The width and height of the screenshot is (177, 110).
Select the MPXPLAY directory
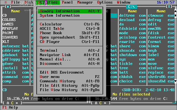(x=10, y=28)
